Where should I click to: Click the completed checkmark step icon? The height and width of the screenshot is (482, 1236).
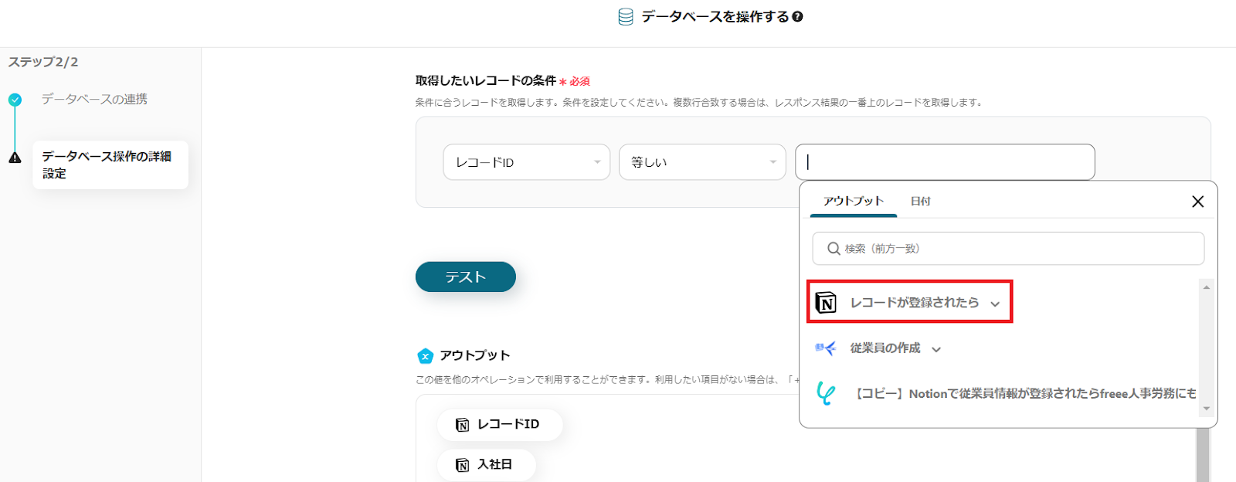pos(15,100)
